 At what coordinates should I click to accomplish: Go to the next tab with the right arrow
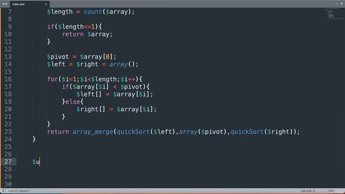coord(6,4)
